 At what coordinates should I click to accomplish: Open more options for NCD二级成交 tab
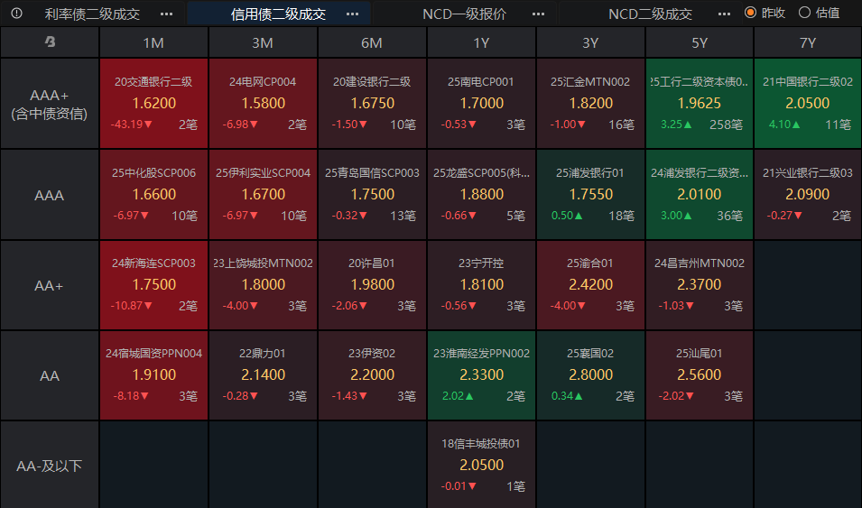(x=725, y=14)
